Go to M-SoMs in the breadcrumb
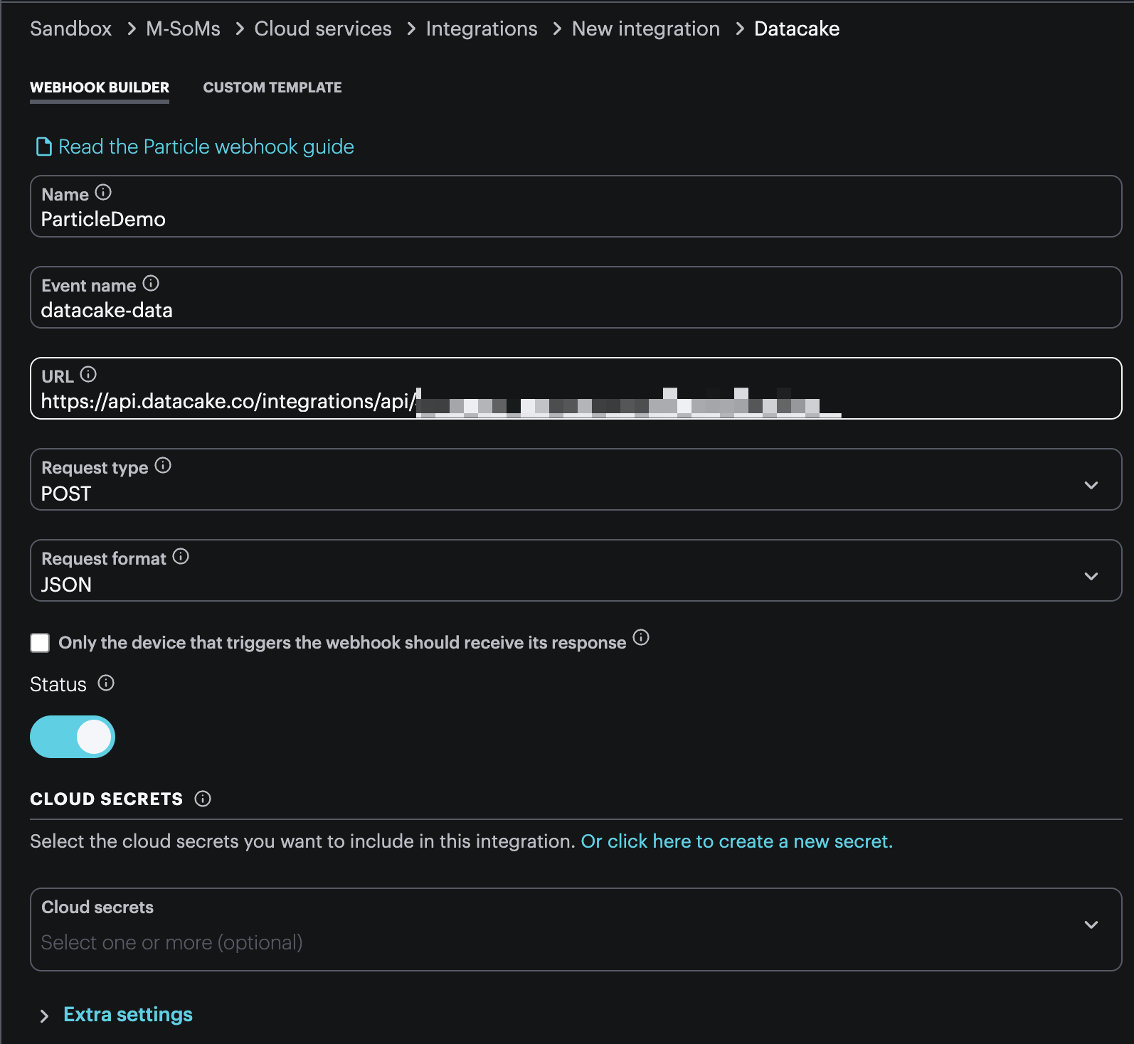Screen dimensions: 1134x1044 (183, 28)
